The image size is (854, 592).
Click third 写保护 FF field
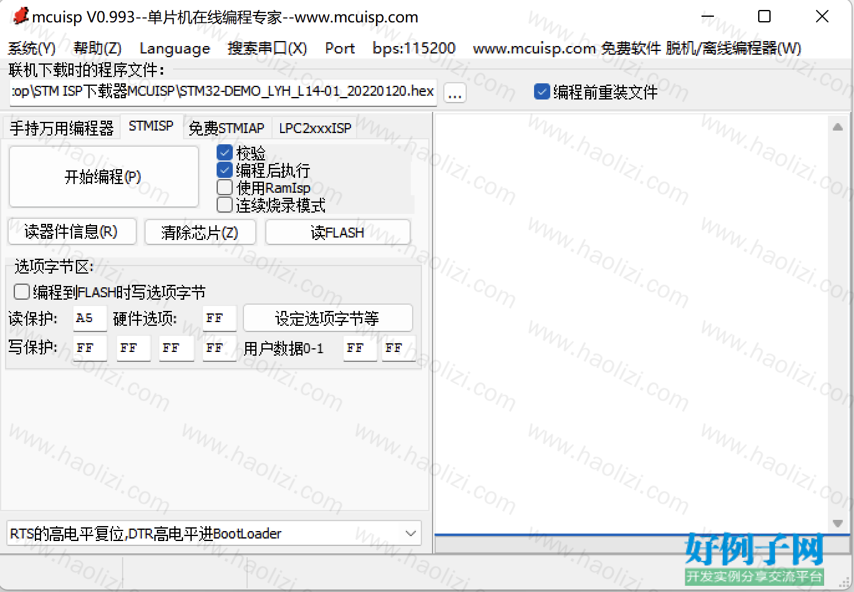[x=176, y=348]
